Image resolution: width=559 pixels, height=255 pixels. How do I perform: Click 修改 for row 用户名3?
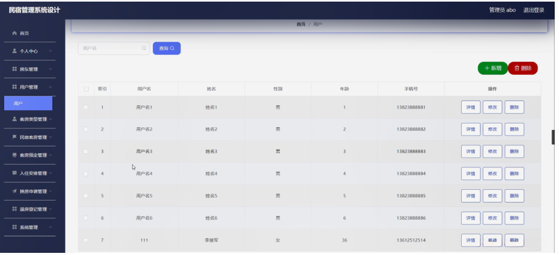click(x=492, y=151)
